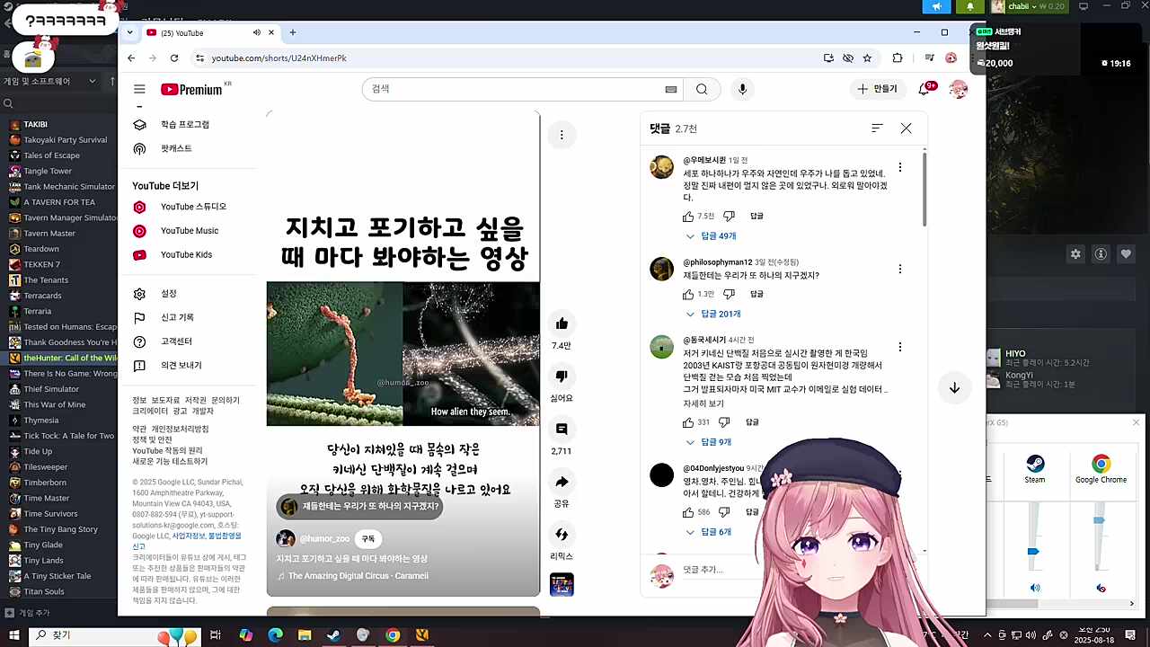Open the Remix (리믹스) button
This screenshot has width=1150, height=647.
[x=562, y=535]
